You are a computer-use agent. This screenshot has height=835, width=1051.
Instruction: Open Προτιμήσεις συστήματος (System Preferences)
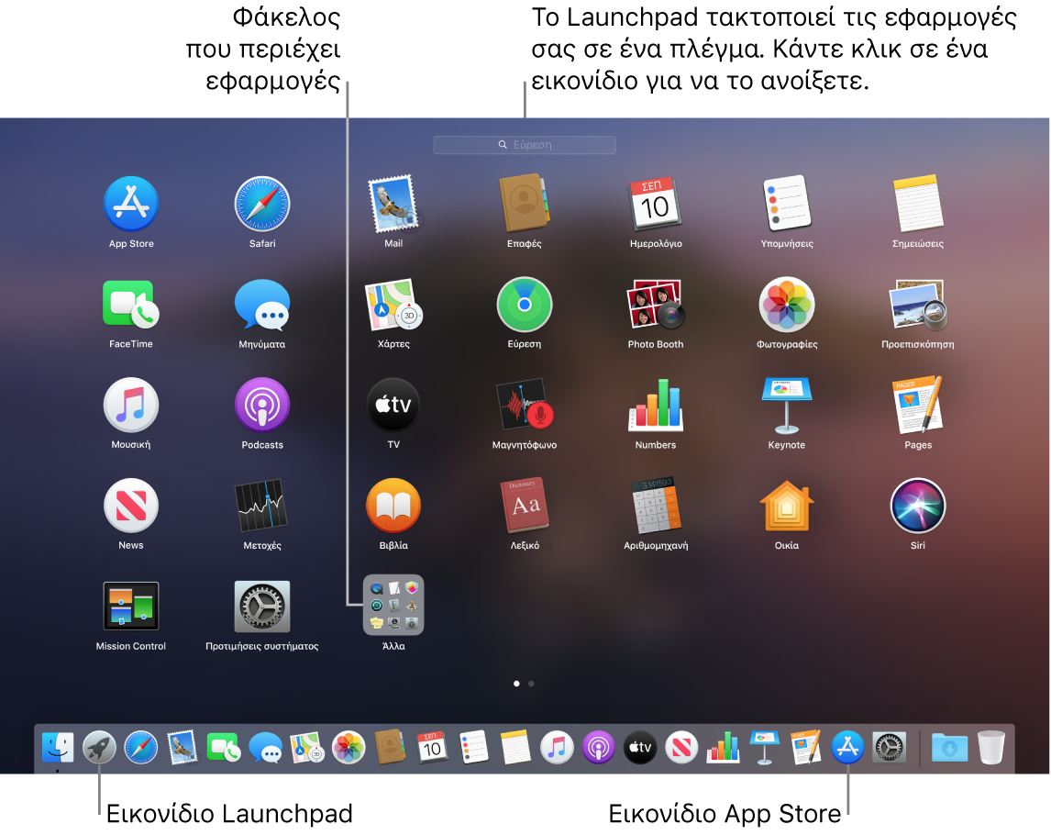261,606
